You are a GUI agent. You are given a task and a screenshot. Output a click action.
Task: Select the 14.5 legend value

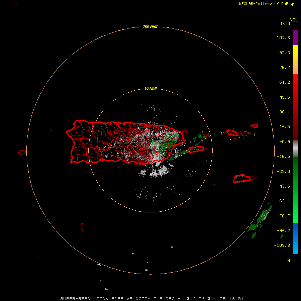click(285, 127)
